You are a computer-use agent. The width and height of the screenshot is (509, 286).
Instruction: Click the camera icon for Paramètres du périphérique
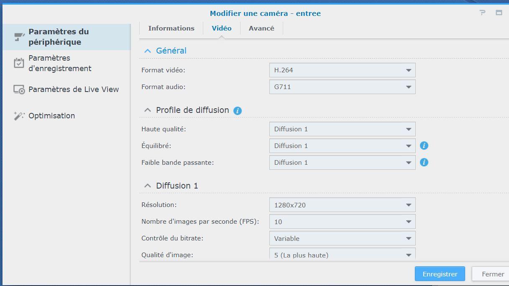point(19,37)
